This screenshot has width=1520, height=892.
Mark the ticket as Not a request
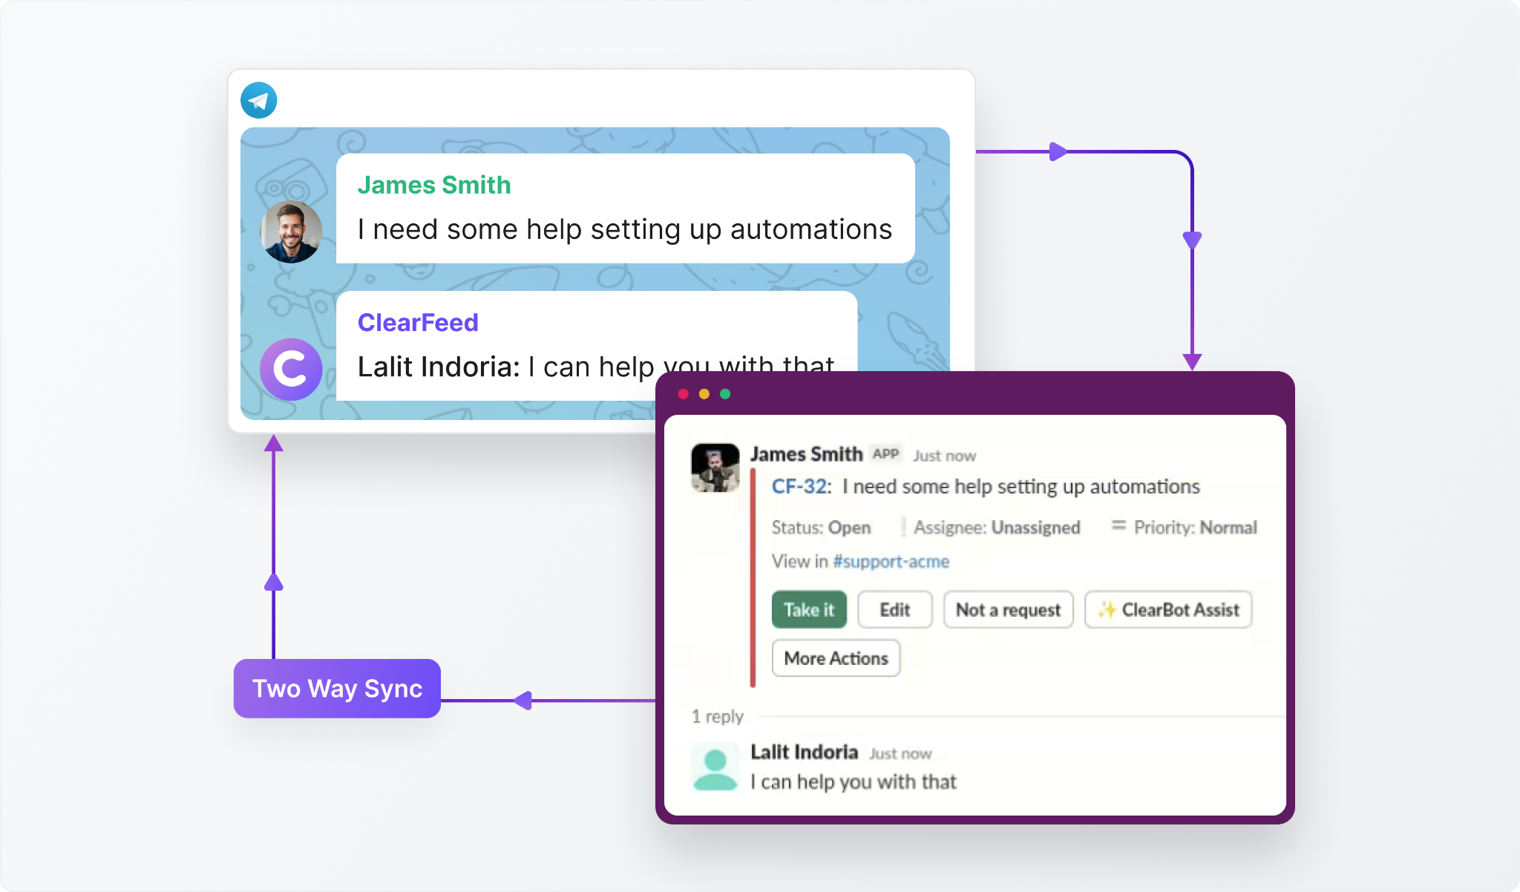(1008, 609)
